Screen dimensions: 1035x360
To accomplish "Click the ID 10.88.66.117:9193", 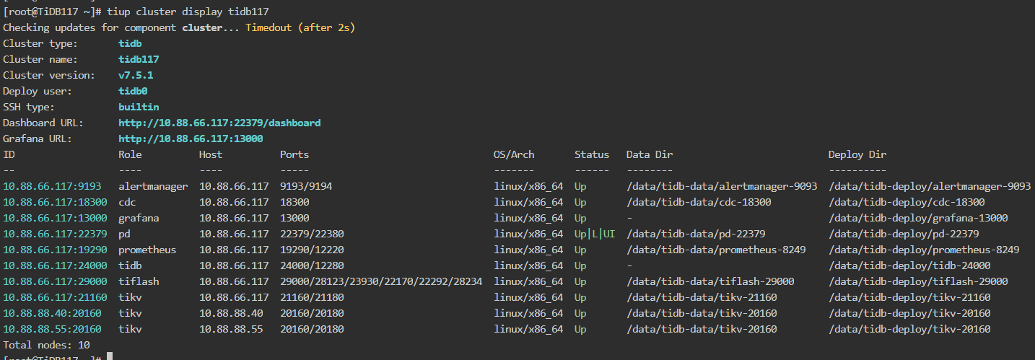I will [52, 186].
